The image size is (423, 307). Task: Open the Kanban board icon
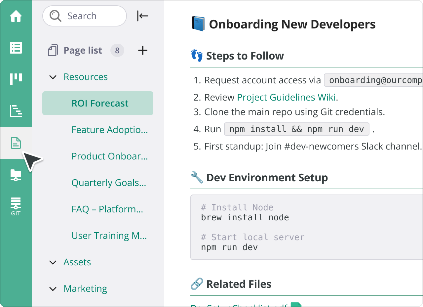[16, 79]
